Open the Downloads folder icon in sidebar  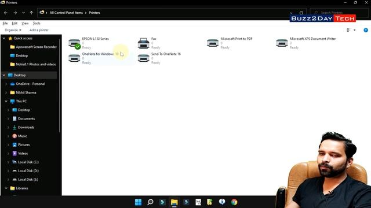tap(14, 127)
